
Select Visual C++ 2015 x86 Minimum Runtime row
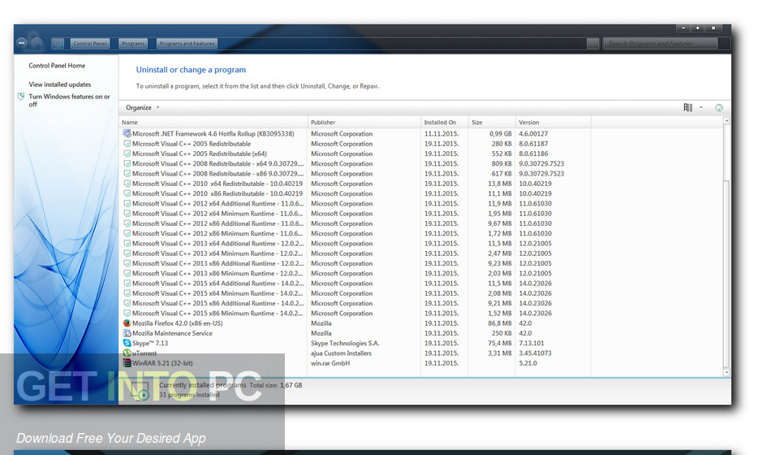(x=355, y=313)
